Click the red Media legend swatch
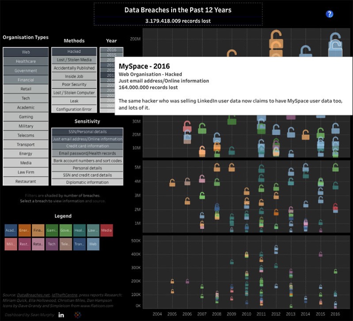The image size is (353, 321). point(107,230)
